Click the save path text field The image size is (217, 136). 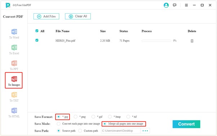(121, 131)
